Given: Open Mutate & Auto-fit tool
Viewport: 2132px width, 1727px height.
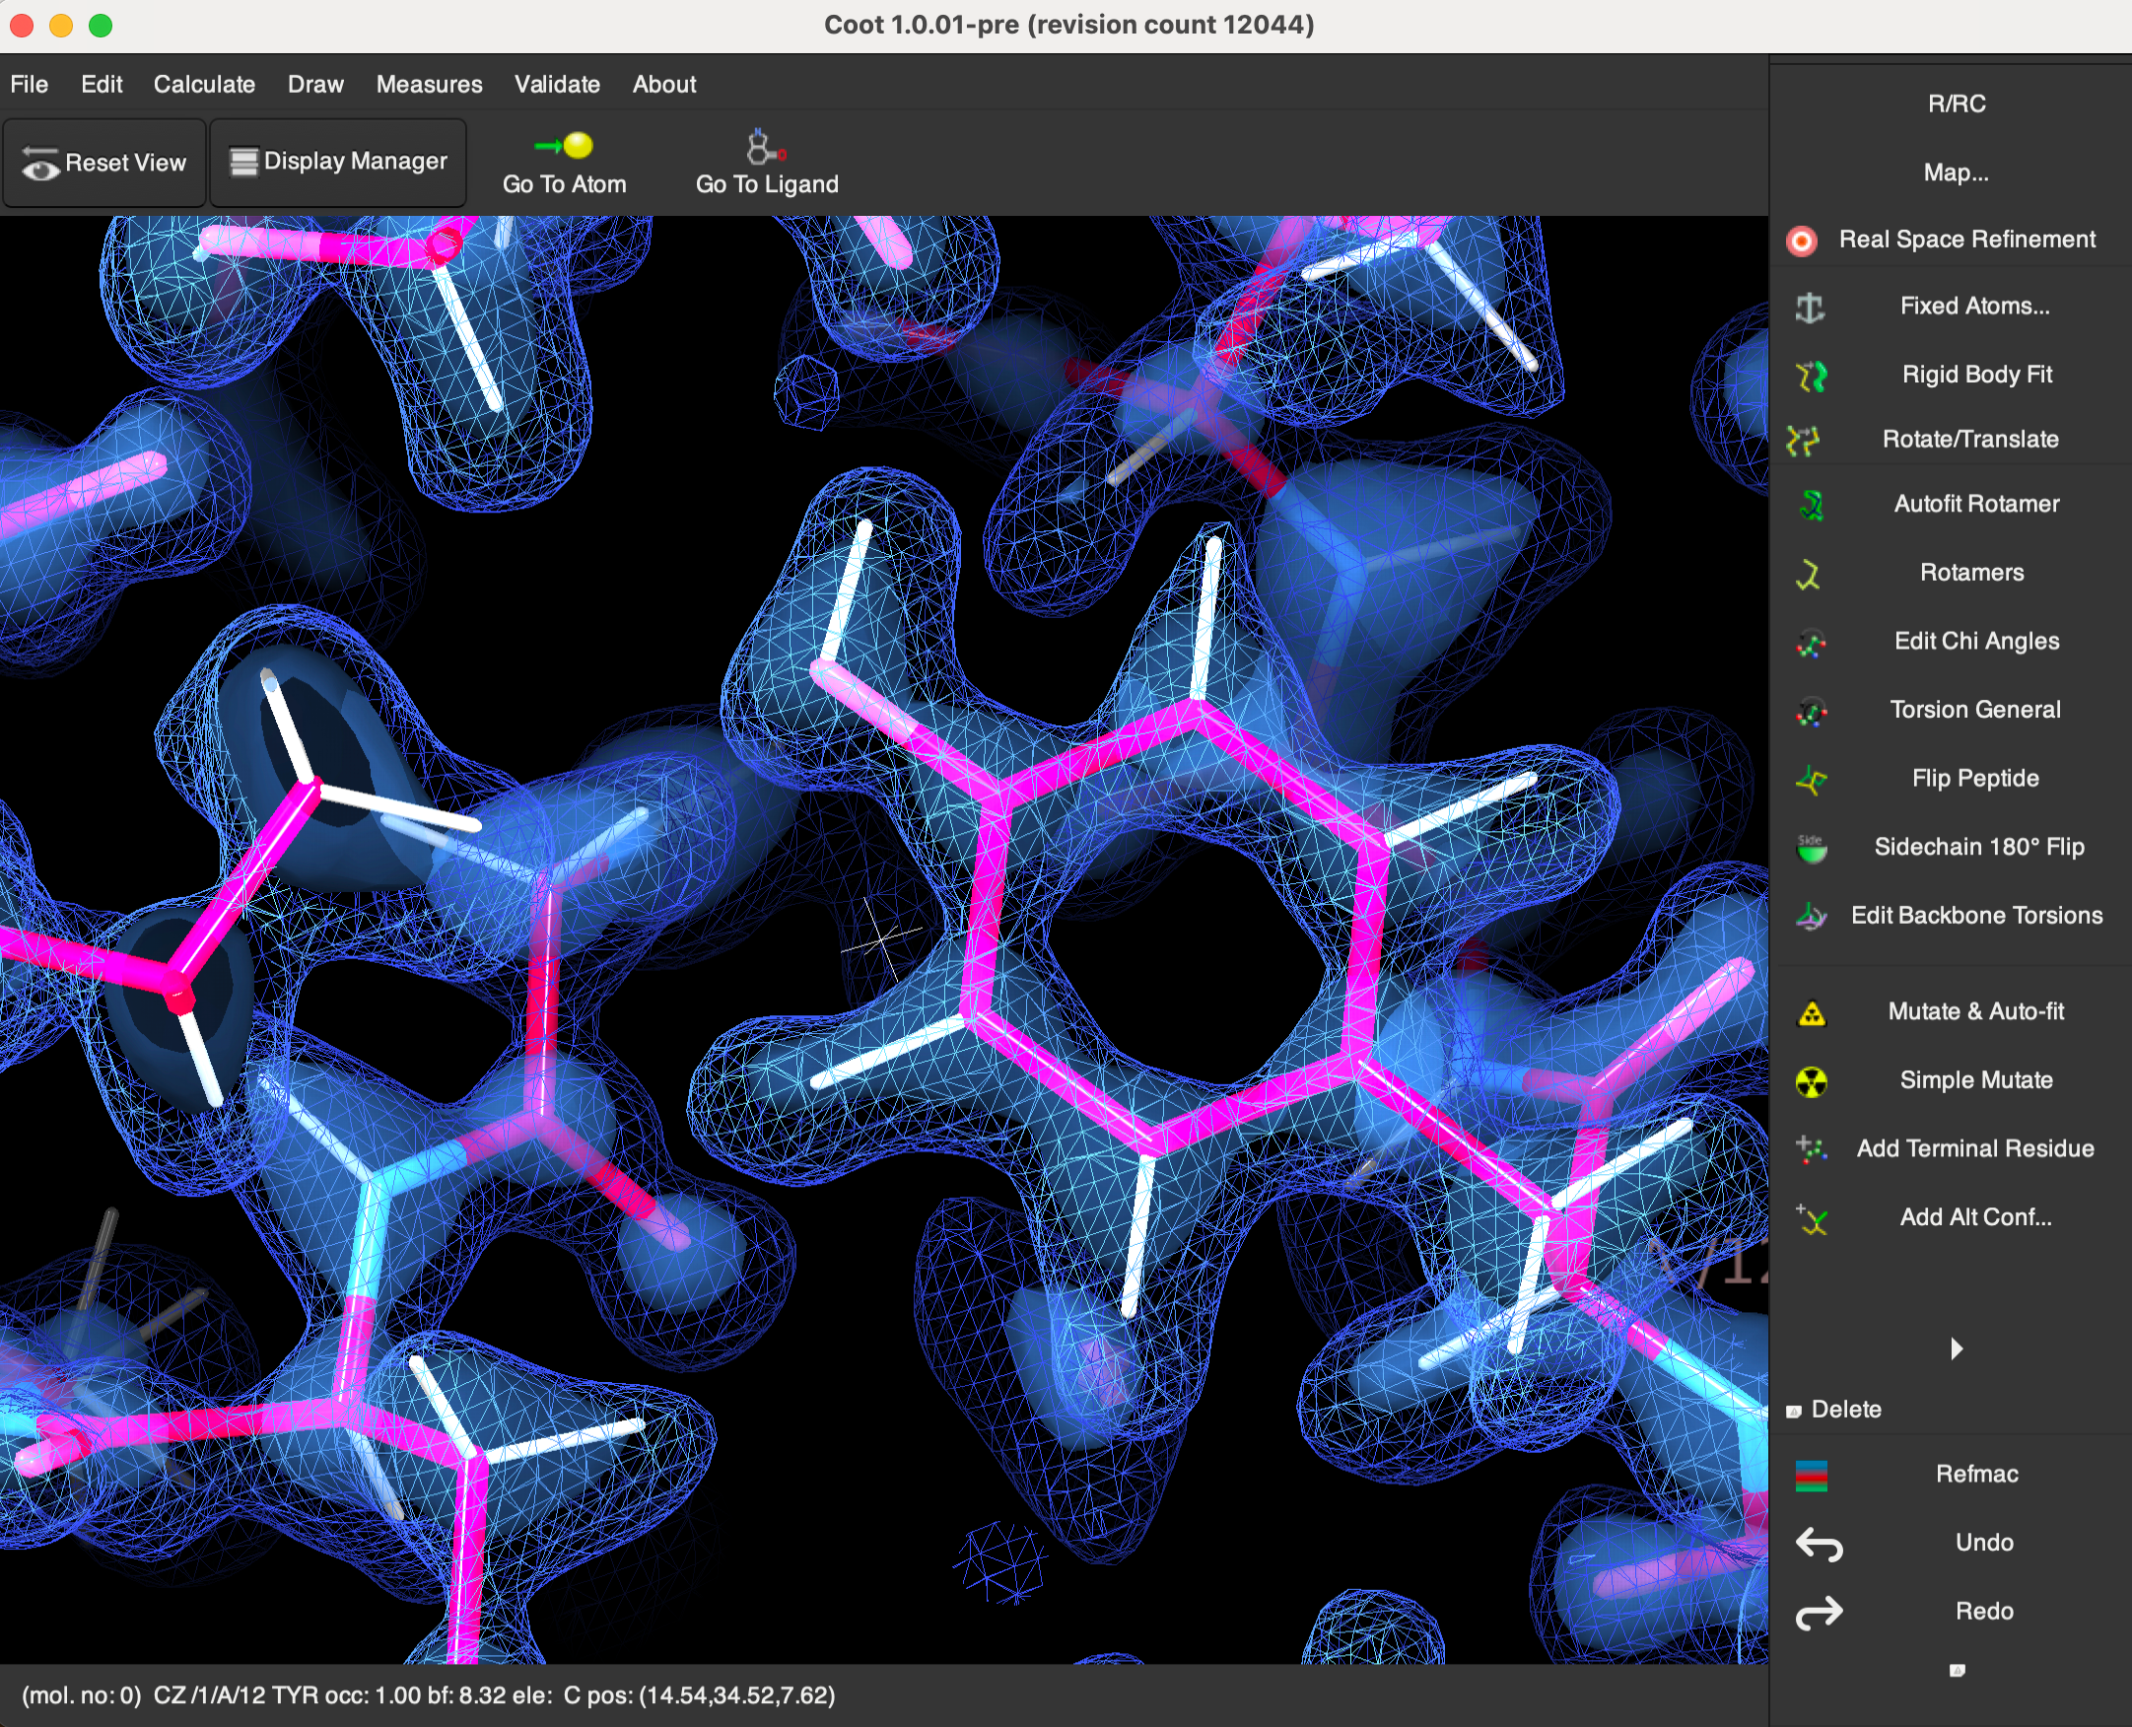Looking at the screenshot, I should point(1975,1011).
